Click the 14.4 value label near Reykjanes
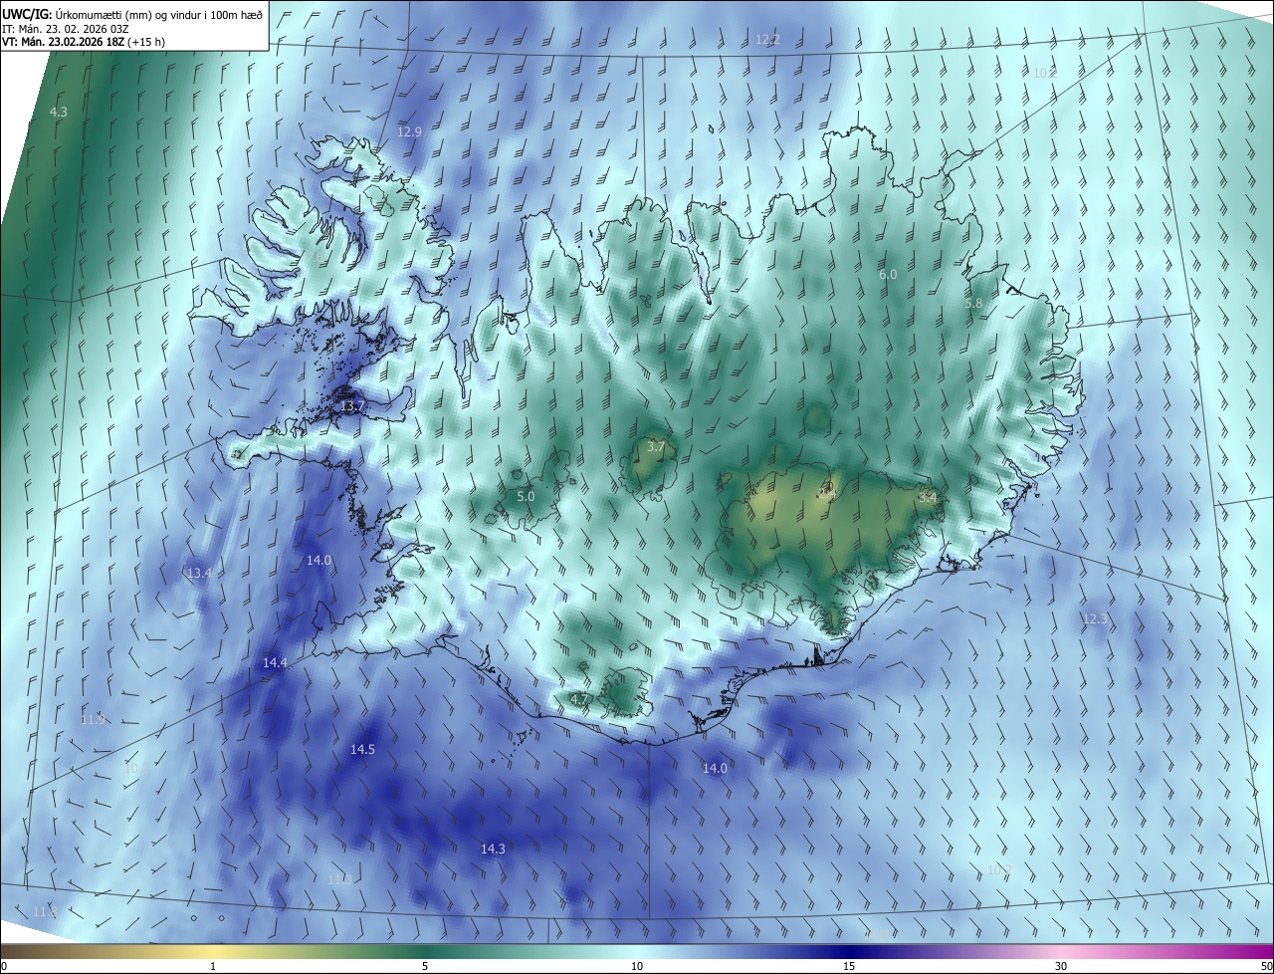The width and height of the screenshot is (1274, 974). (276, 662)
